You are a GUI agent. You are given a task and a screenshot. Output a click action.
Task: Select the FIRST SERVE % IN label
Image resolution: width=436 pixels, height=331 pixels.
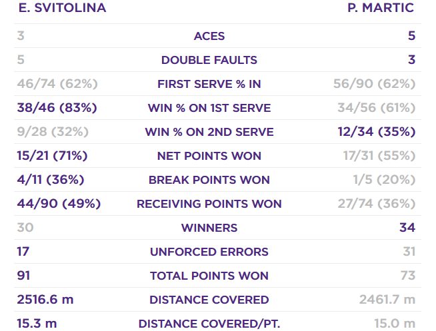209,84
